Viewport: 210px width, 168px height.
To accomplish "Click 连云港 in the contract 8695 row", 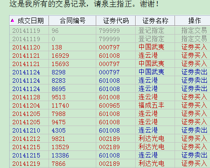I will [148, 88].
